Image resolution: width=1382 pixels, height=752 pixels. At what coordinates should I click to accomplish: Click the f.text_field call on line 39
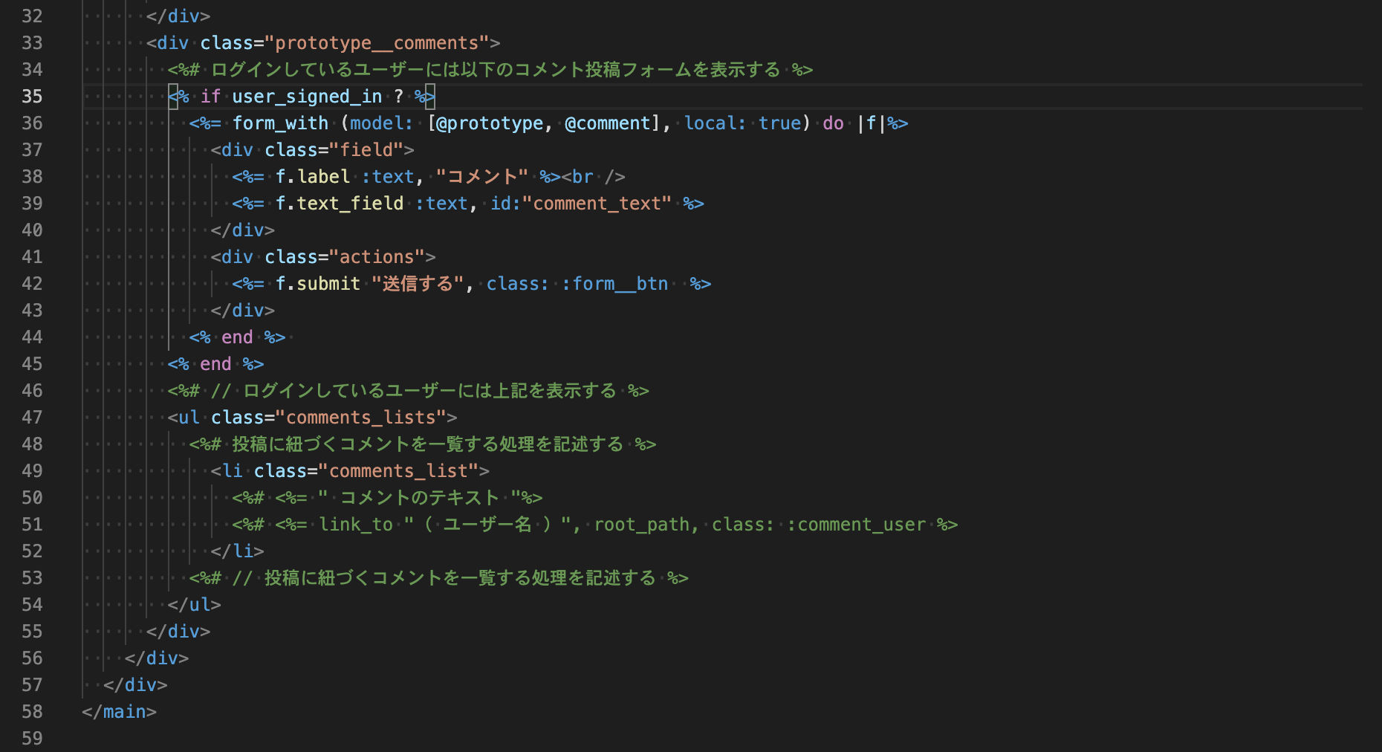tap(340, 203)
